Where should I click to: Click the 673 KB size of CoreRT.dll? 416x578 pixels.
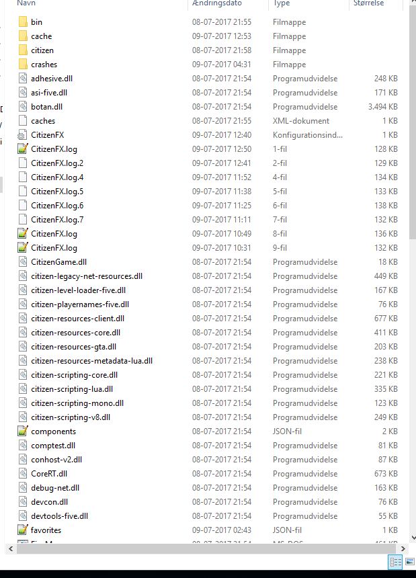tap(386, 474)
